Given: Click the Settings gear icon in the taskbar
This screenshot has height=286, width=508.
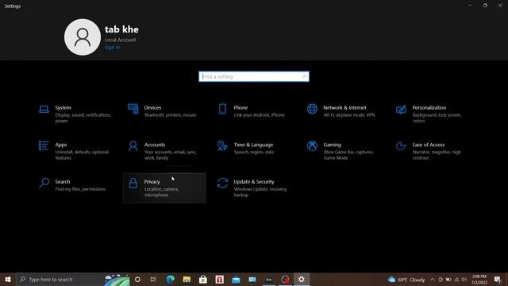Looking at the screenshot, I should [x=302, y=279].
